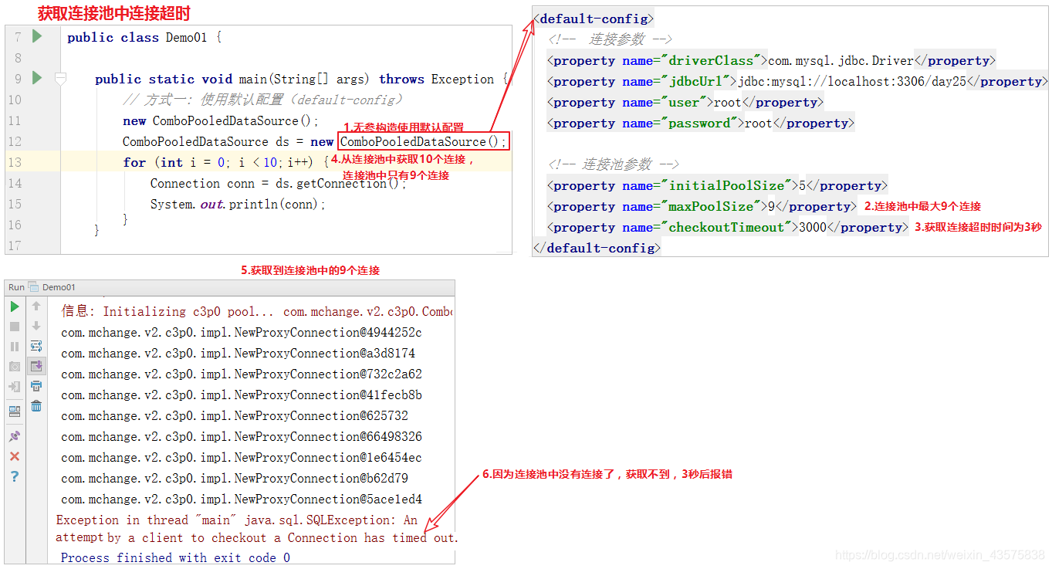The width and height of the screenshot is (1052, 569).
Task: Click console line NewProxyConnection@41fecb8b
Action: (242, 395)
